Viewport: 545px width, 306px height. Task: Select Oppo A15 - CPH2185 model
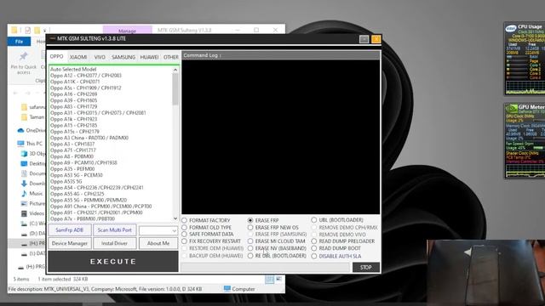pos(74,125)
